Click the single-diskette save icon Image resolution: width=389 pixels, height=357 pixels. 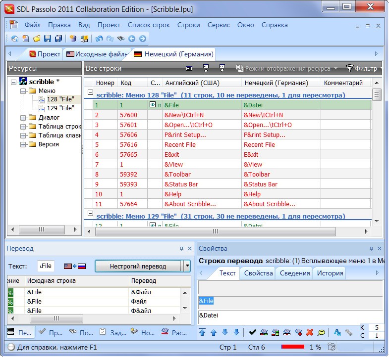tap(48, 39)
